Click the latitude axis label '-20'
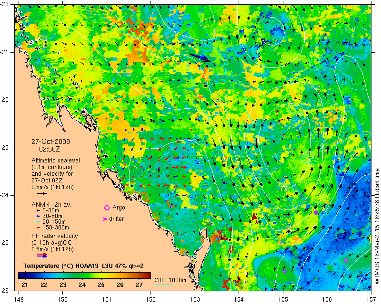 pos(5,4)
